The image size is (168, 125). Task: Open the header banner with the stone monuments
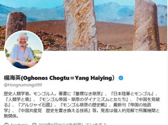(x=84, y=25)
